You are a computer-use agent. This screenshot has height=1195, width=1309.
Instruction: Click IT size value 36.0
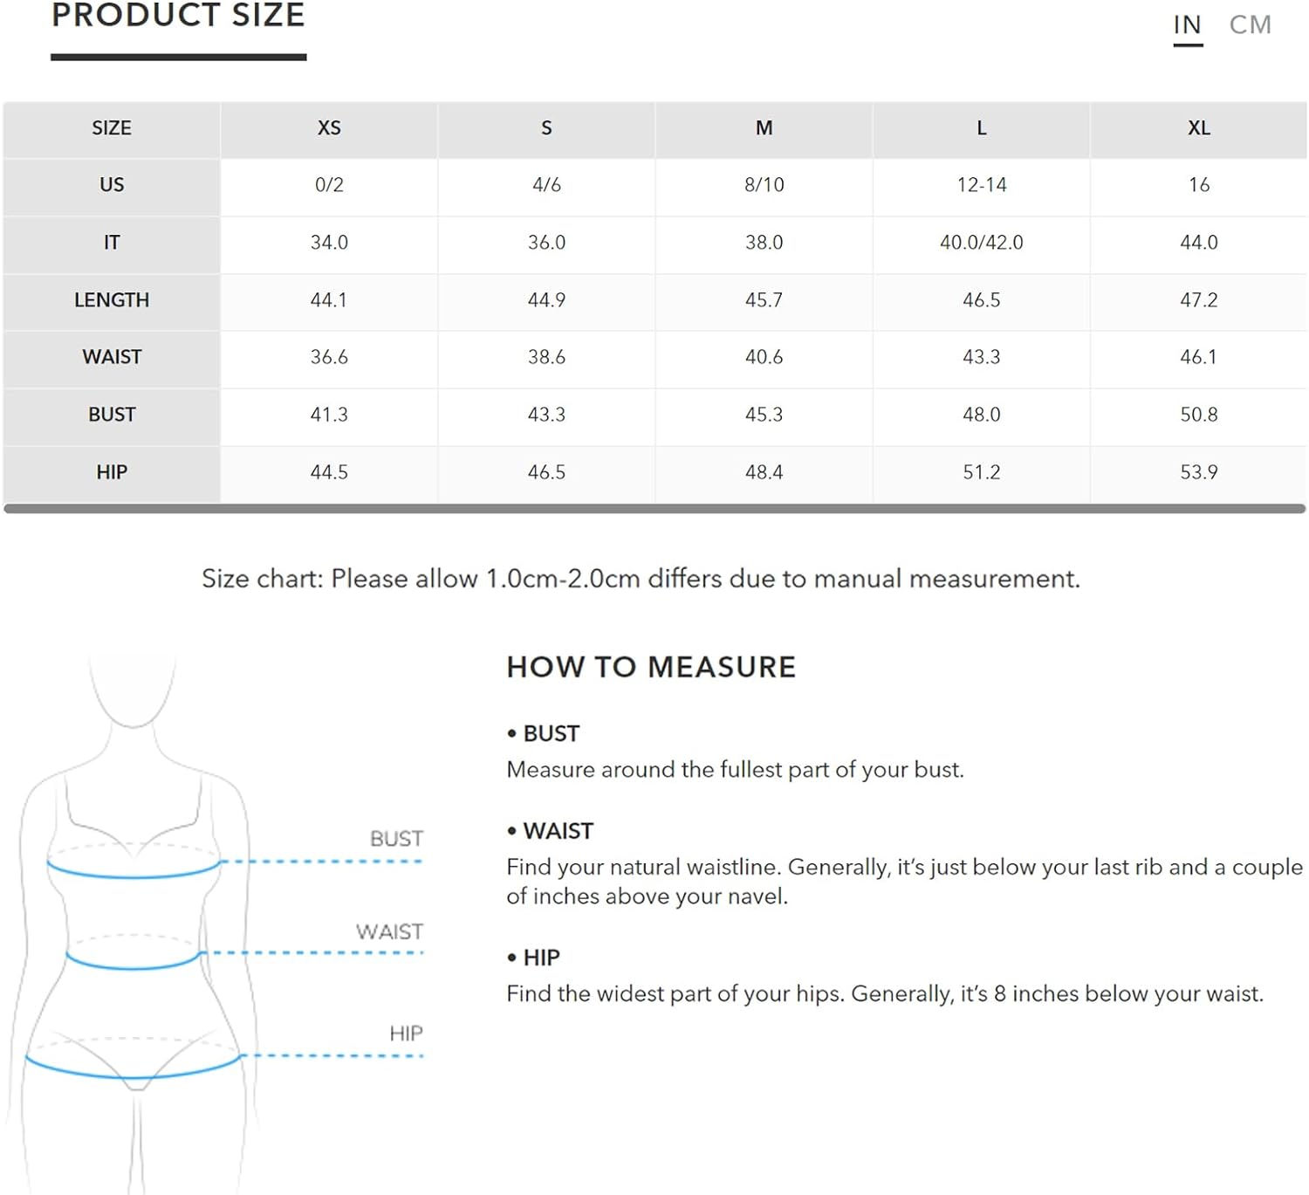tap(546, 243)
